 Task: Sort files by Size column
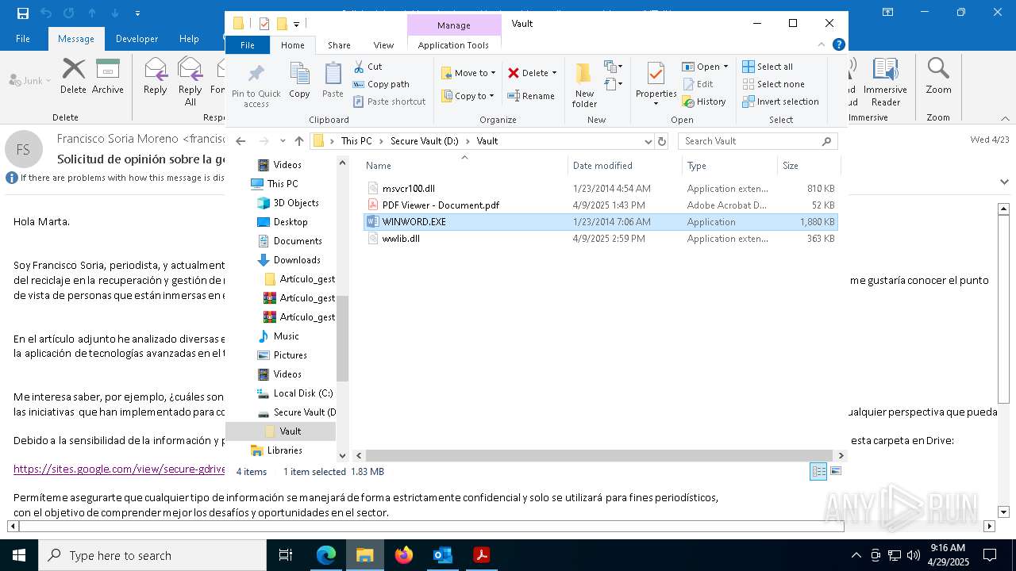808,166
